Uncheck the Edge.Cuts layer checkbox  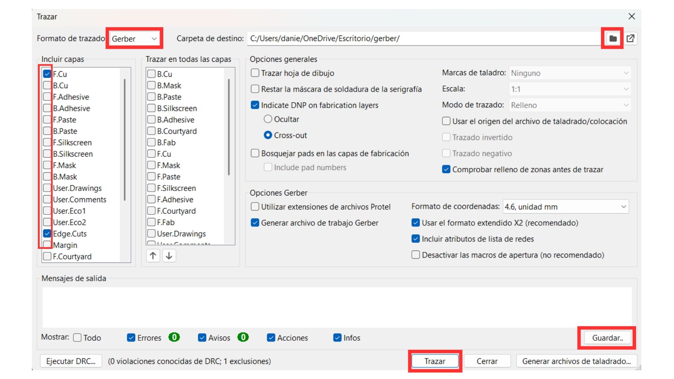(47, 233)
